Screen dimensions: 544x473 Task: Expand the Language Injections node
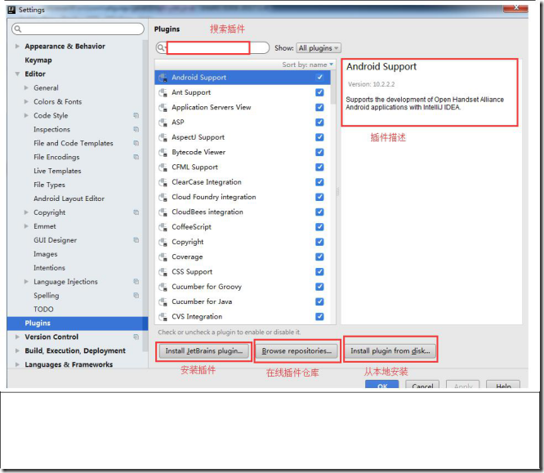point(26,282)
